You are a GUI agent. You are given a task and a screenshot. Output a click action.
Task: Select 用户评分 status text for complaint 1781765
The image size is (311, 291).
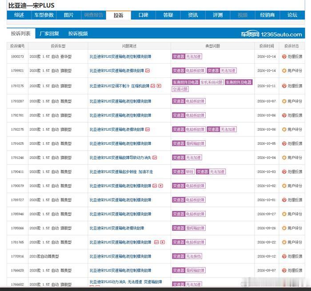(295, 242)
